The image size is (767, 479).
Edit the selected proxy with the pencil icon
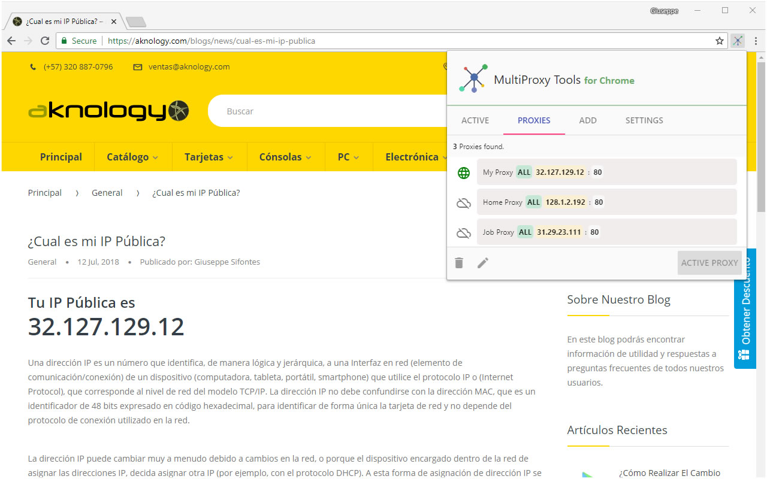[x=483, y=262]
